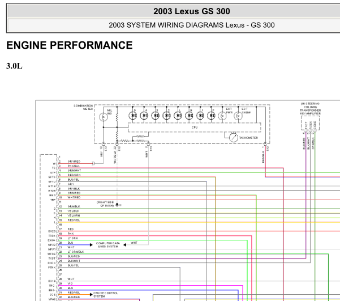340x301 pixels.
Task: Click the YEL/GRN wire label at pin 14
Action: coord(74,215)
